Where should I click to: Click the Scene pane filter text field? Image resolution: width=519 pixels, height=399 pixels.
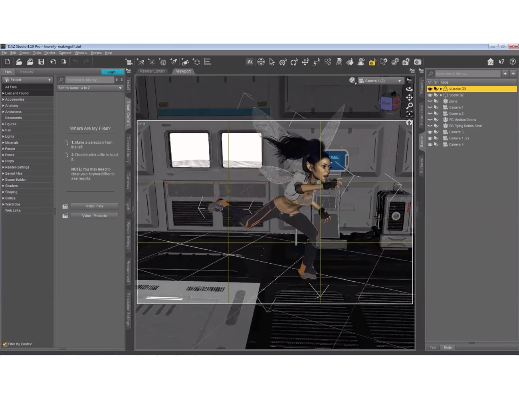click(467, 74)
